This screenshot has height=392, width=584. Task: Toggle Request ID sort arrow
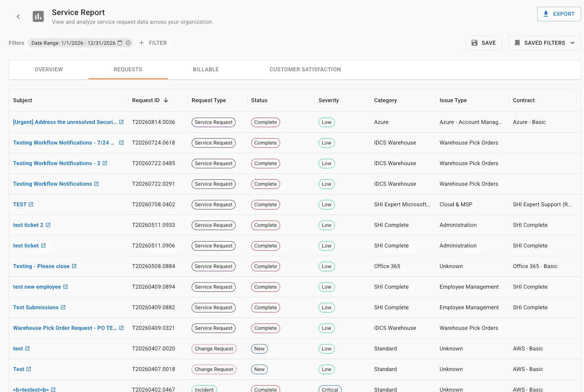click(166, 100)
